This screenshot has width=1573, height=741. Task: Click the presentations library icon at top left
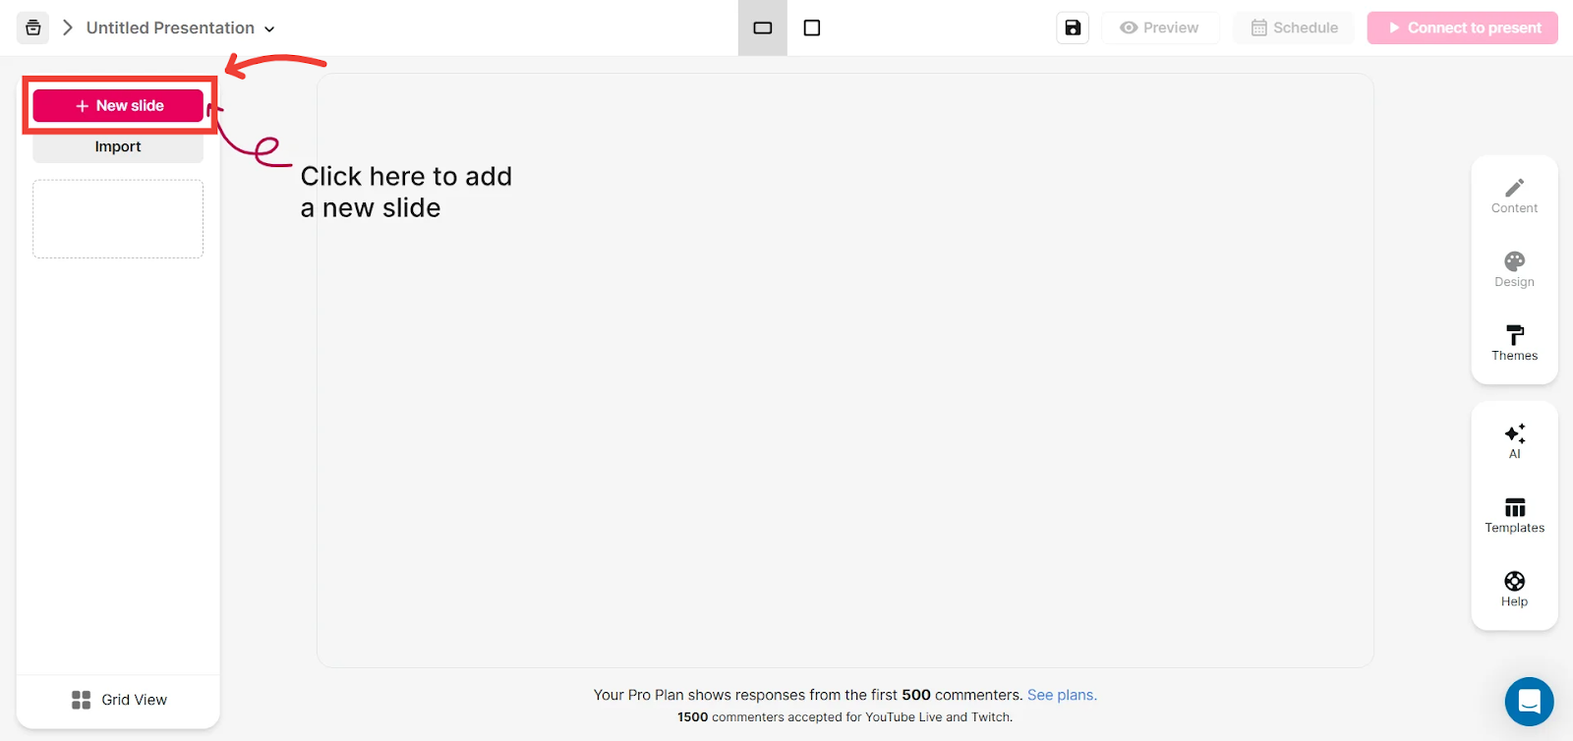pyautogui.click(x=32, y=28)
